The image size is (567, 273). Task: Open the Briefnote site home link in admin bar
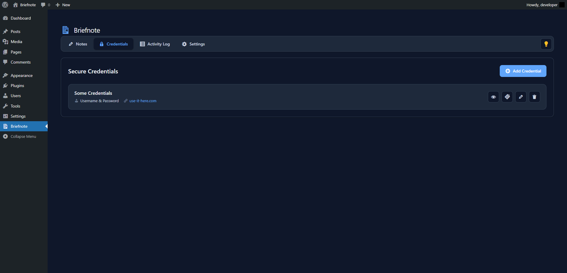coord(24,5)
